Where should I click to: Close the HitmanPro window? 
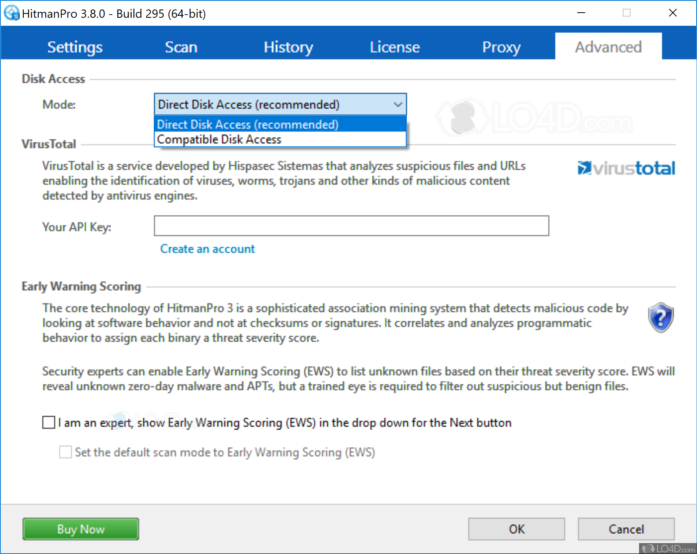click(672, 13)
